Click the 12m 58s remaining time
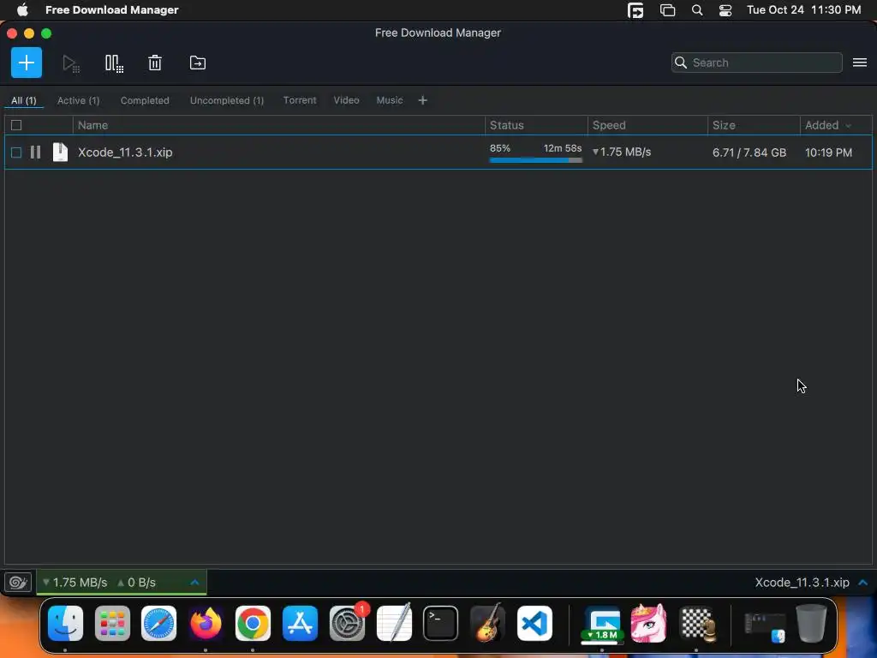Viewport: 877px width, 658px height. [x=563, y=148]
